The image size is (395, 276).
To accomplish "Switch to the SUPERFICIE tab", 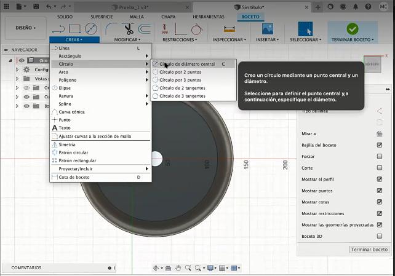I will tap(102, 17).
